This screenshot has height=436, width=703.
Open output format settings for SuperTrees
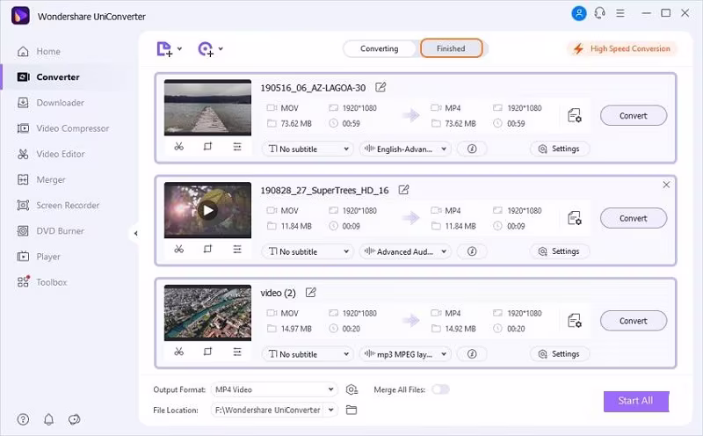(x=575, y=219)
